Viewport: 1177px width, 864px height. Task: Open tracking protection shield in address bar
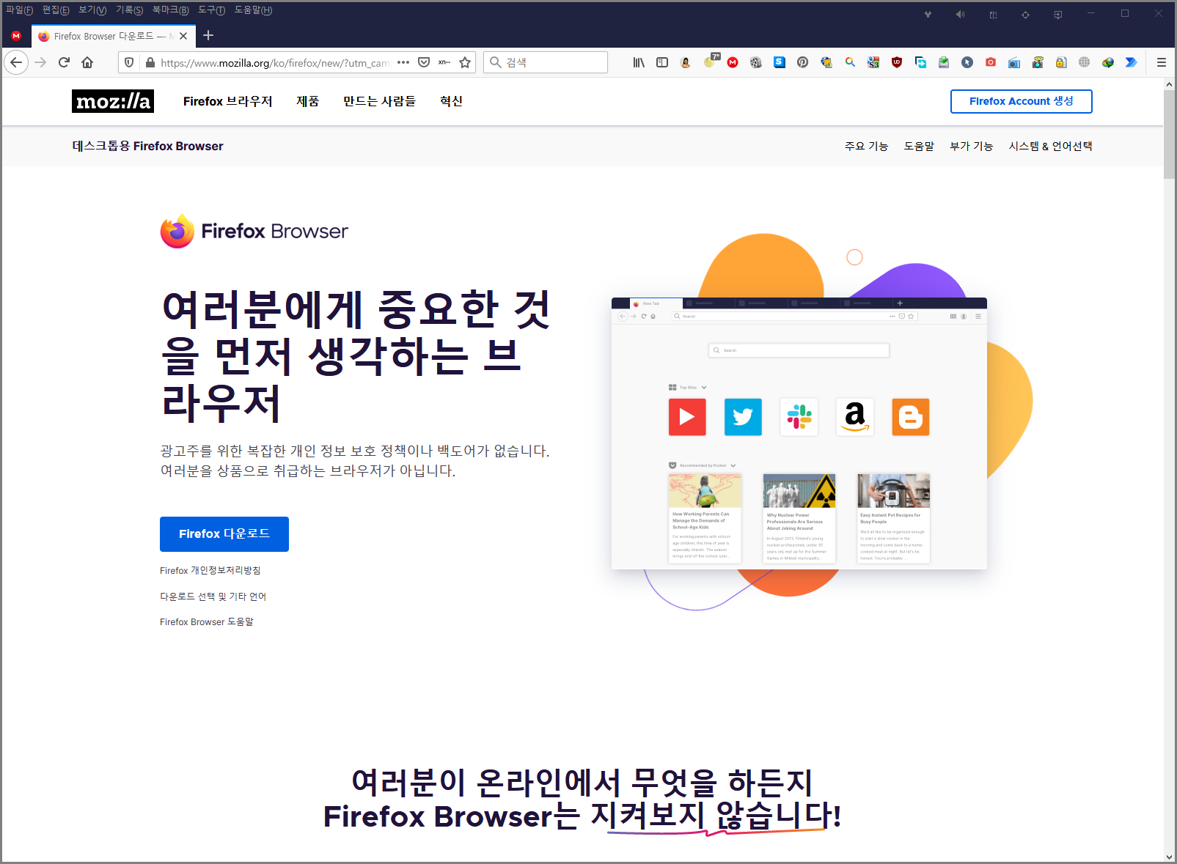click(129, 62)
